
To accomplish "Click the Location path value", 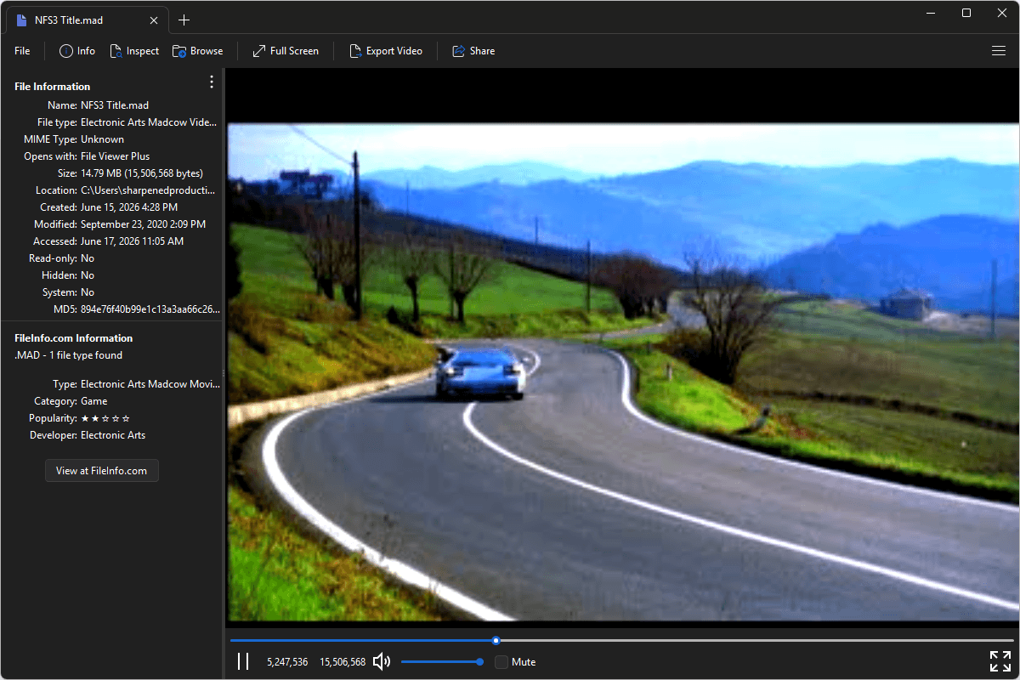I will [x=148, y=190].
